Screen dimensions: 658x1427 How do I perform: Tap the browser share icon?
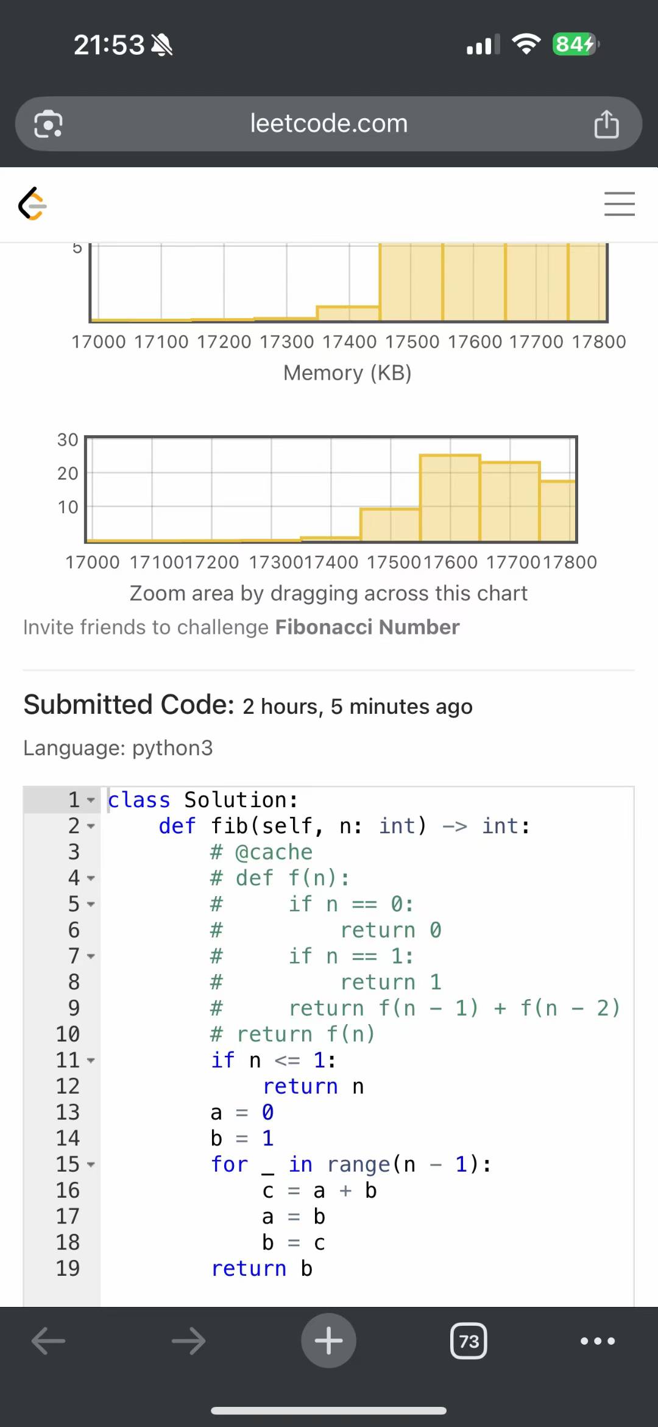(606, 124)
